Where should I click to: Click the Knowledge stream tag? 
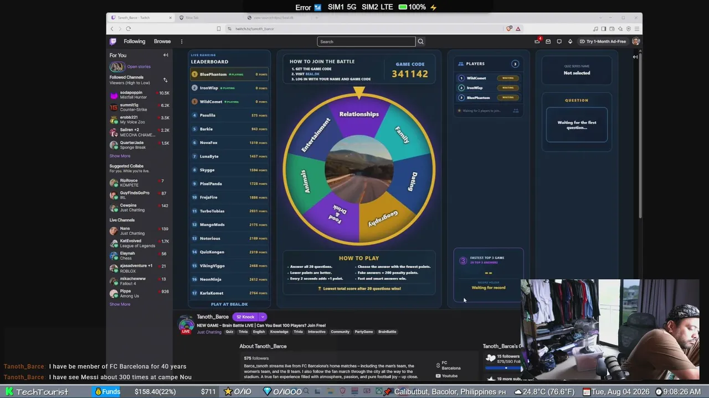pyautogui.click(x=279, y=332)
